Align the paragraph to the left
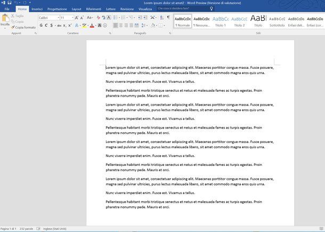The image size is (325, 232). (x=116, y=26)
